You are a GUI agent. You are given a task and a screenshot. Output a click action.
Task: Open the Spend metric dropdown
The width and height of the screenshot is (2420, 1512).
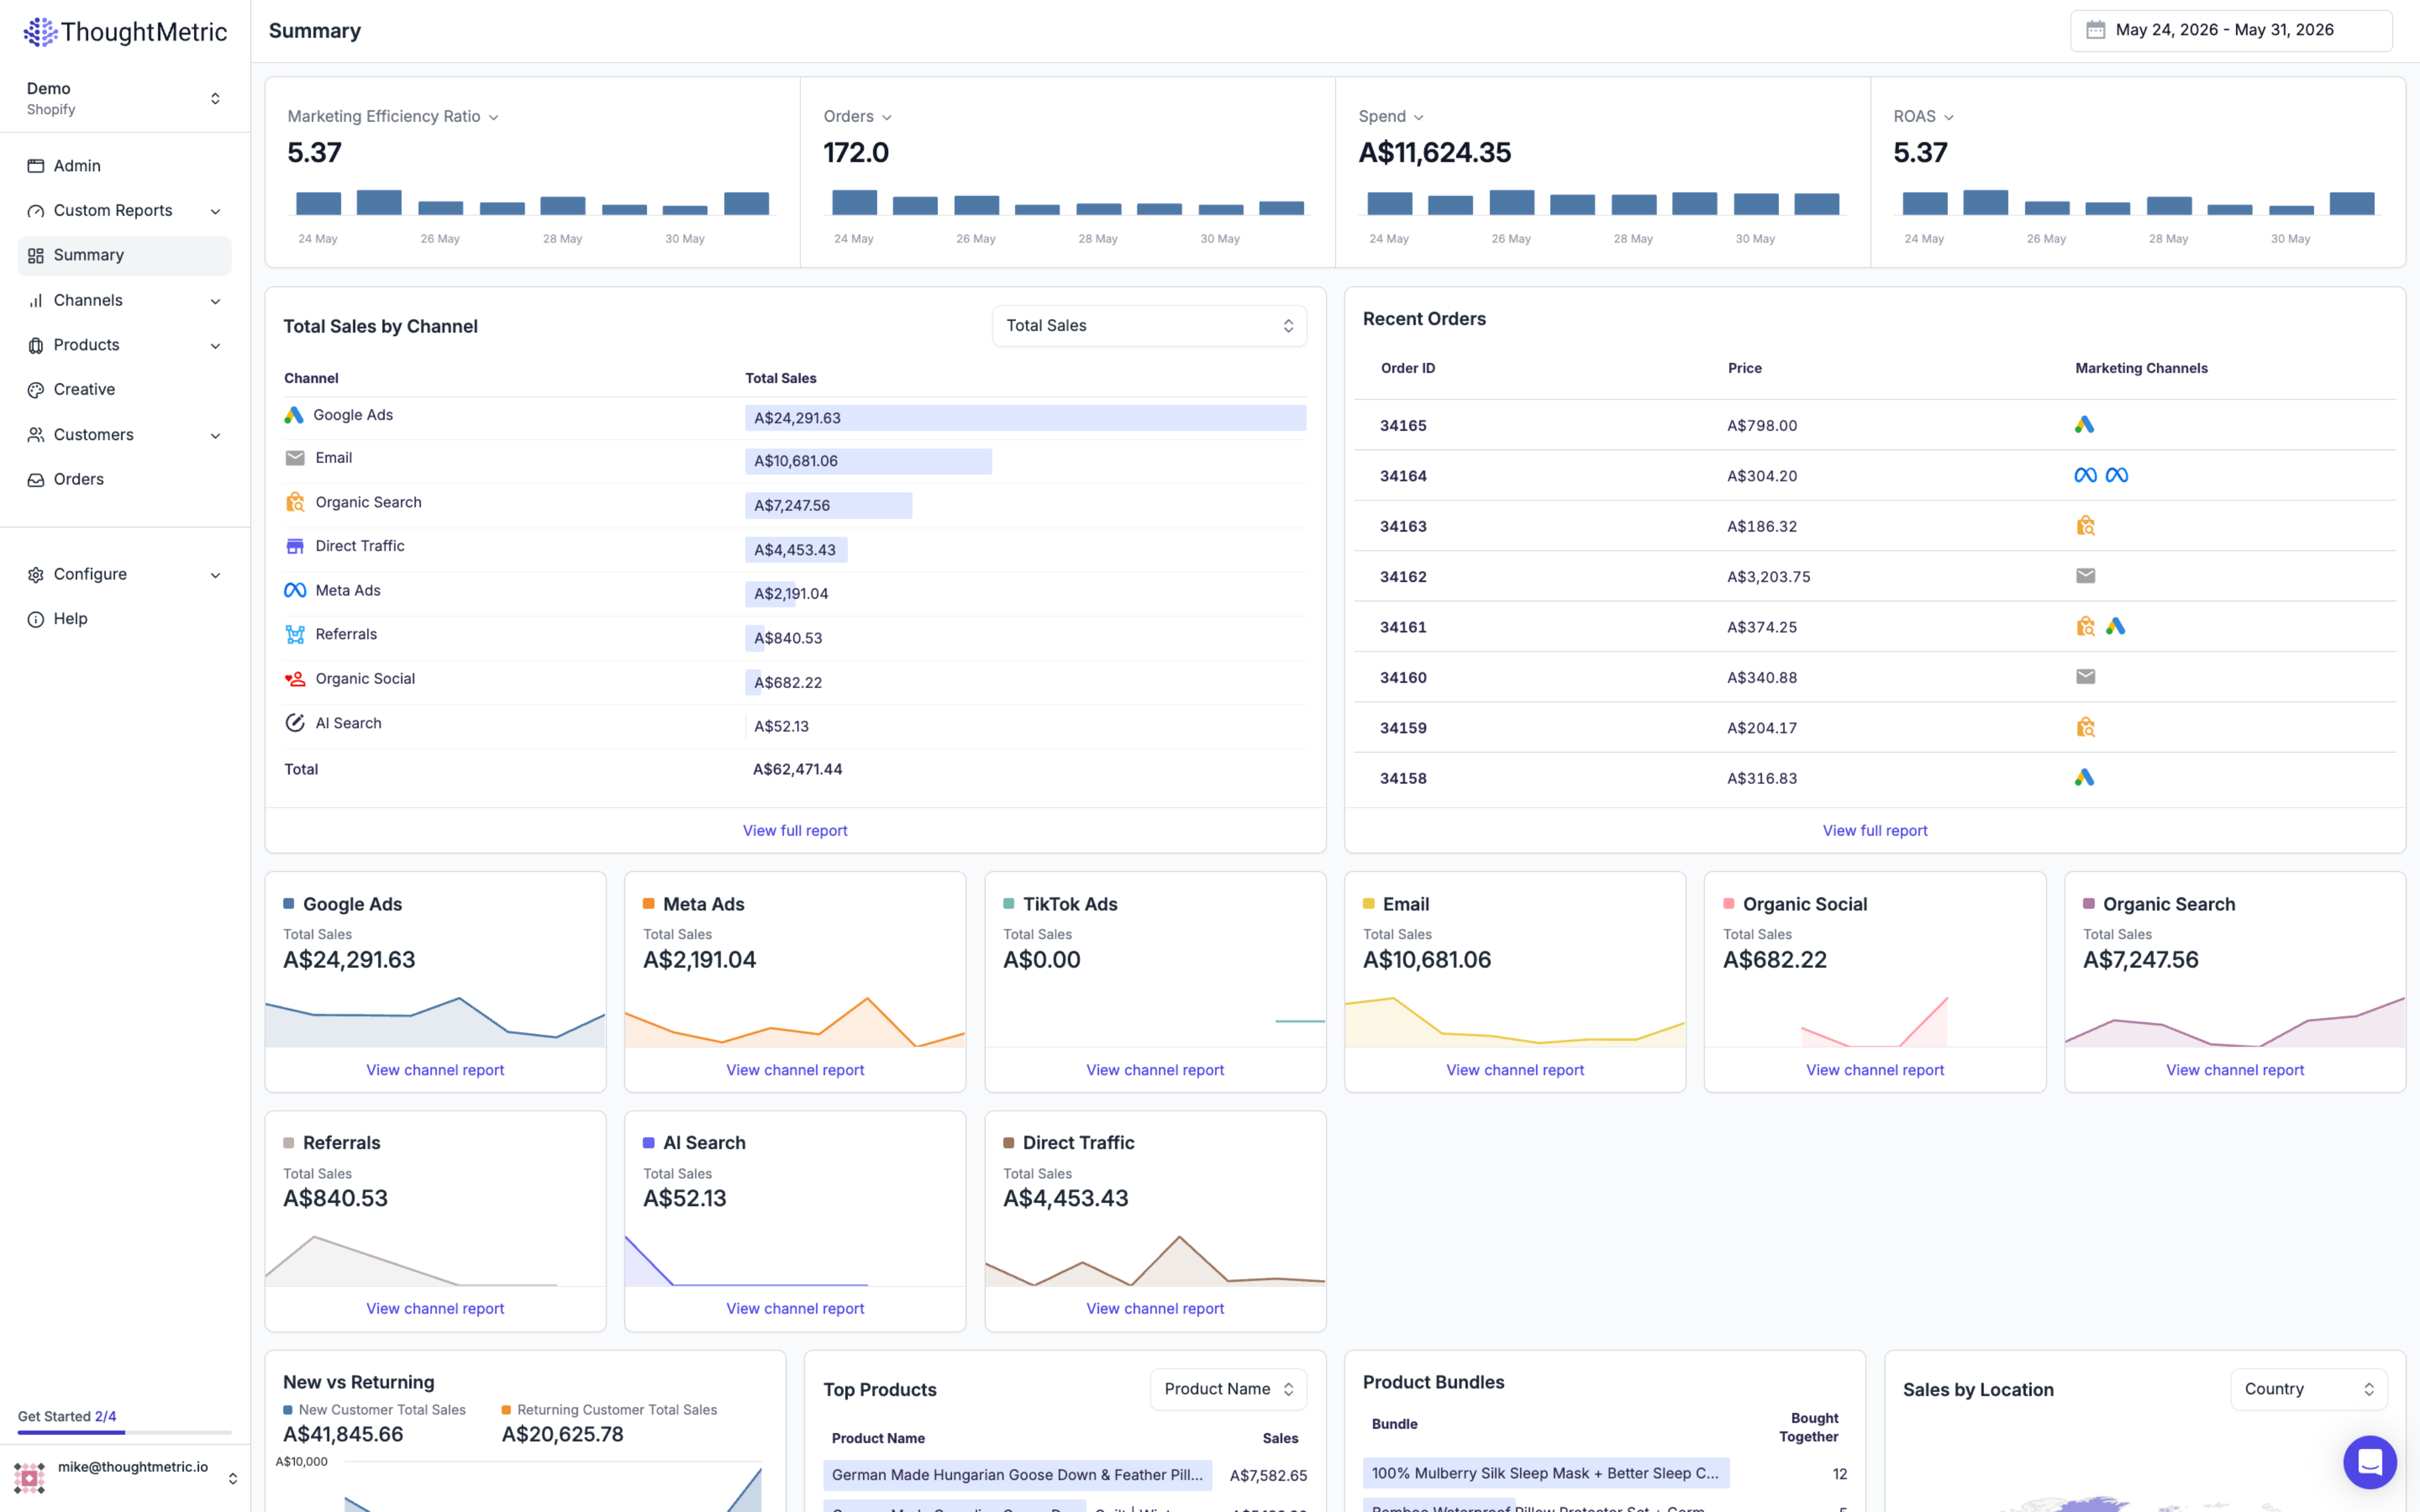point(1391,117)
